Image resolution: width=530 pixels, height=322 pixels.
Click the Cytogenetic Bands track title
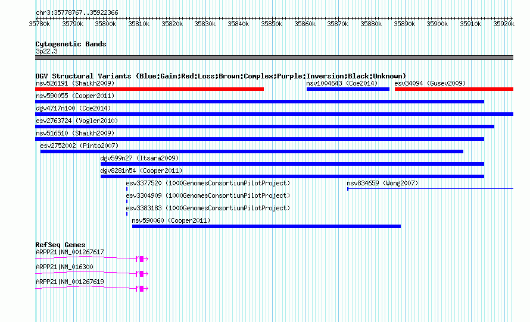(71, 44)
